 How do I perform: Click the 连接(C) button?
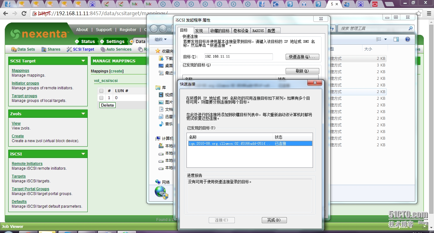point(221,220)
